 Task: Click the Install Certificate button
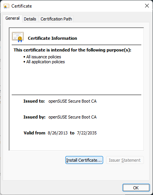tap(84, 160)
